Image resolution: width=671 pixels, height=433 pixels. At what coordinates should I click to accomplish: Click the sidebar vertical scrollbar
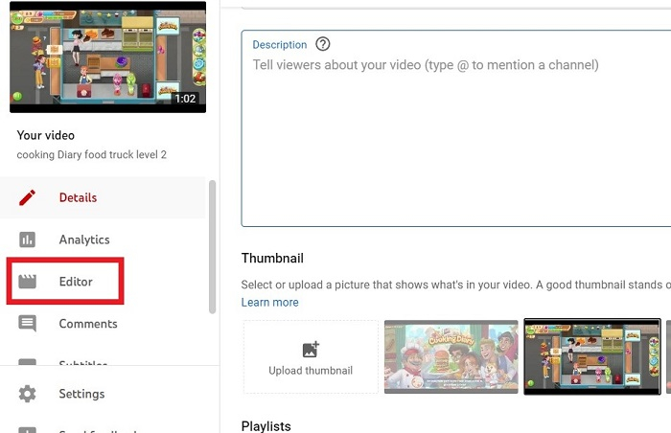point(212,247)
